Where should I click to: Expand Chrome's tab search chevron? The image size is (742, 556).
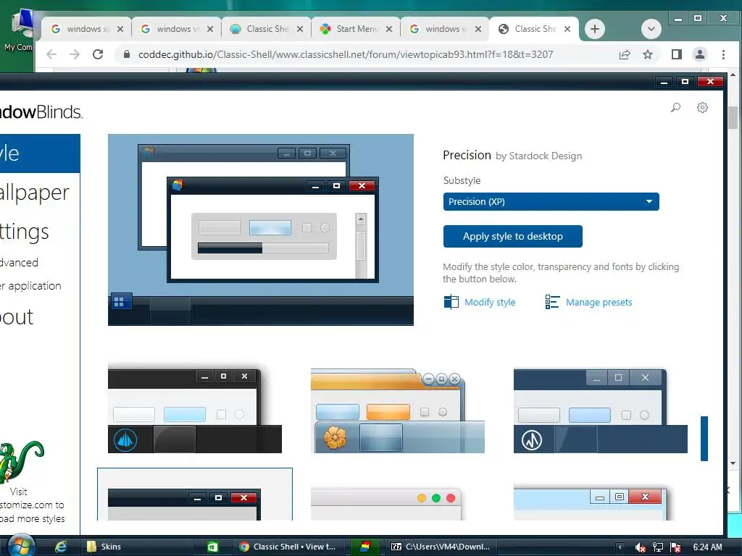tap(651, 29)
